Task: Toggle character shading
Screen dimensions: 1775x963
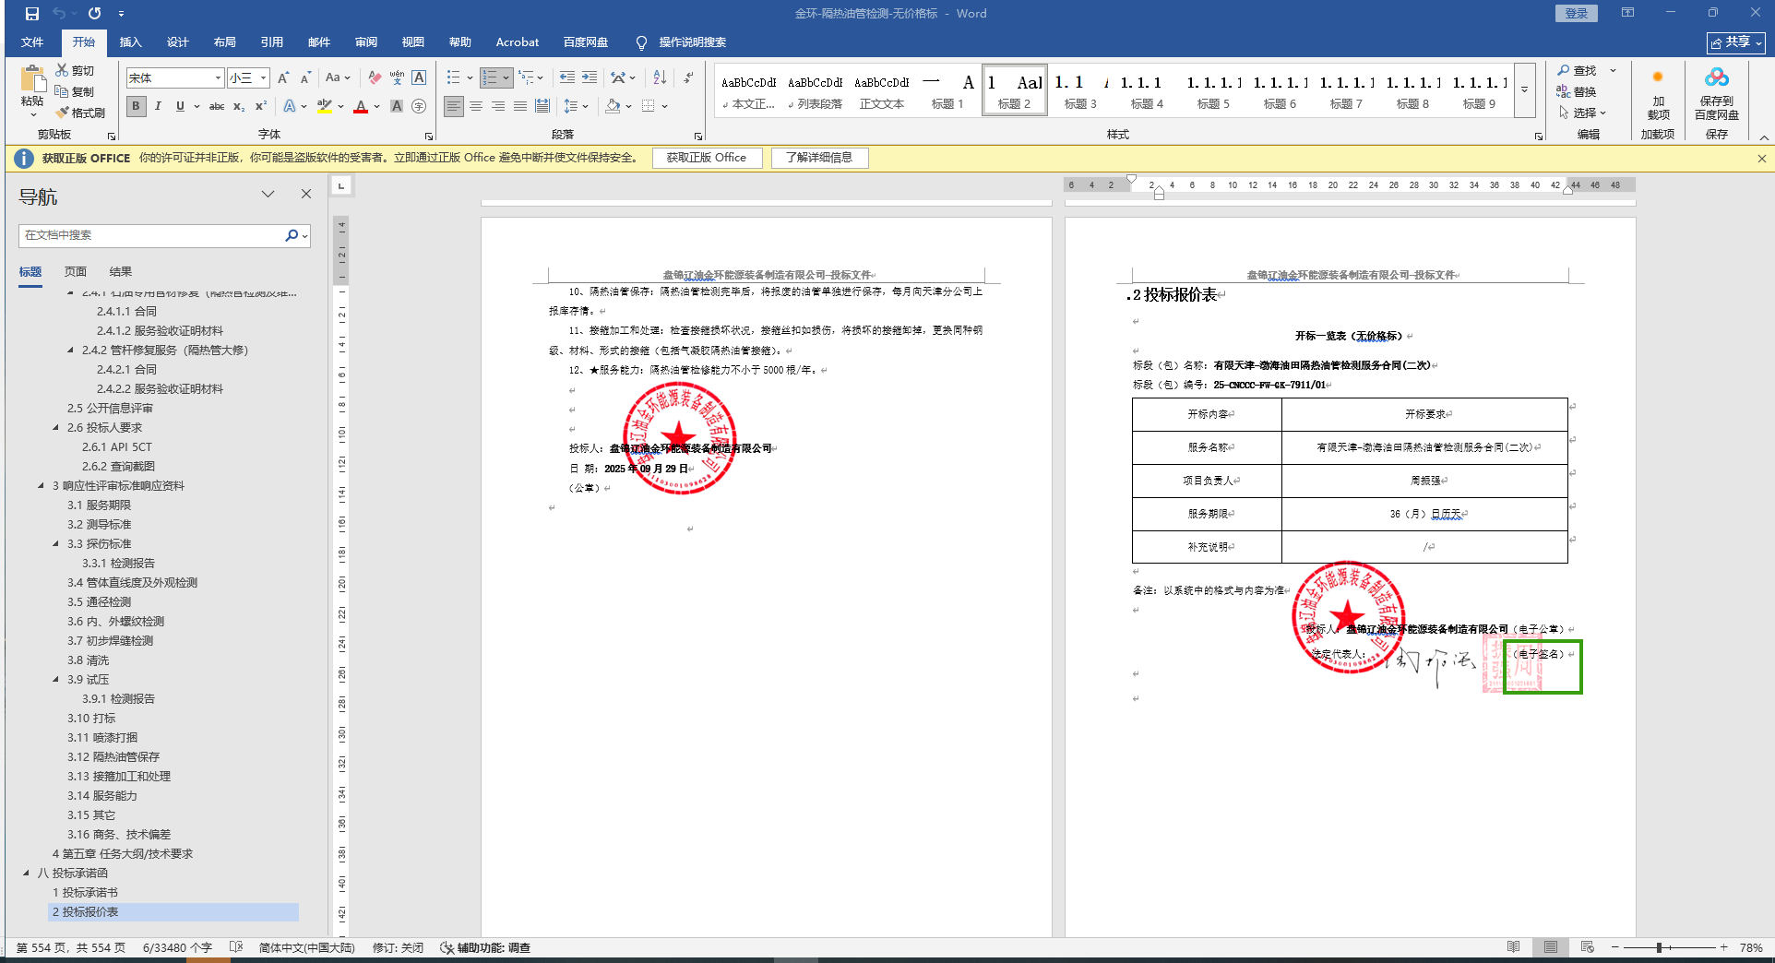Action: (397, 106)
